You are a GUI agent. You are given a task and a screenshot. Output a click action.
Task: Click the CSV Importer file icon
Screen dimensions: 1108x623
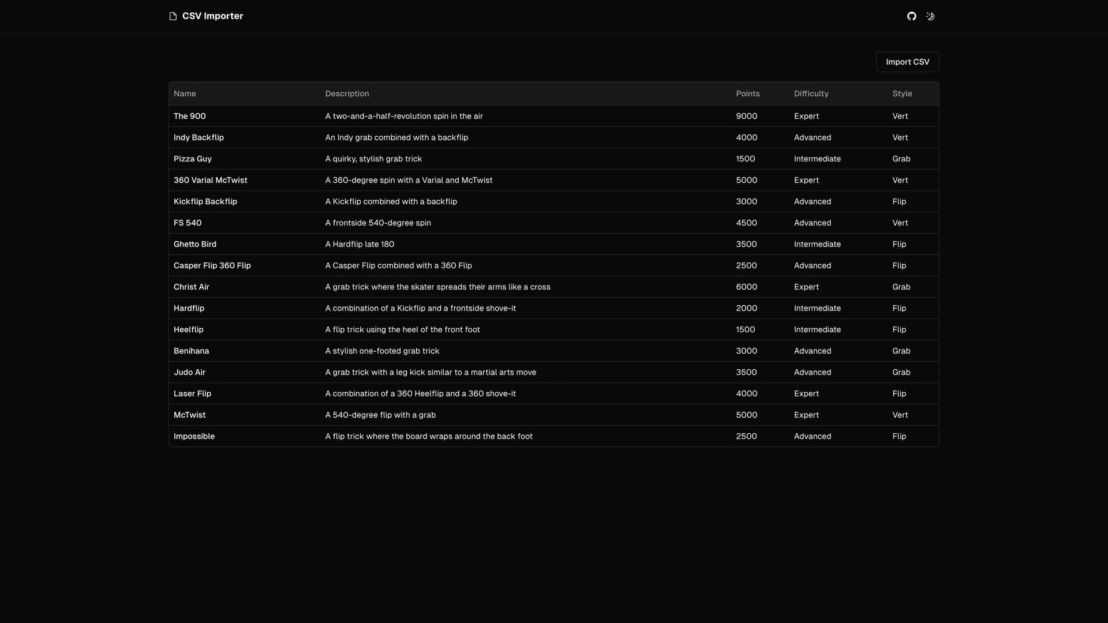tap(173, 16)
